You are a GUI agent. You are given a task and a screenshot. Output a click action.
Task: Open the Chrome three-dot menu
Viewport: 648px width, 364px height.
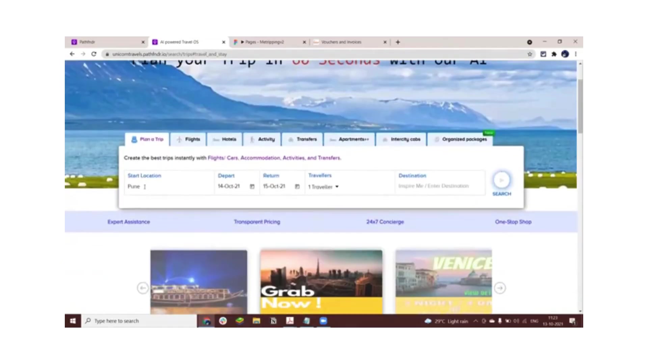click(576, 54)
